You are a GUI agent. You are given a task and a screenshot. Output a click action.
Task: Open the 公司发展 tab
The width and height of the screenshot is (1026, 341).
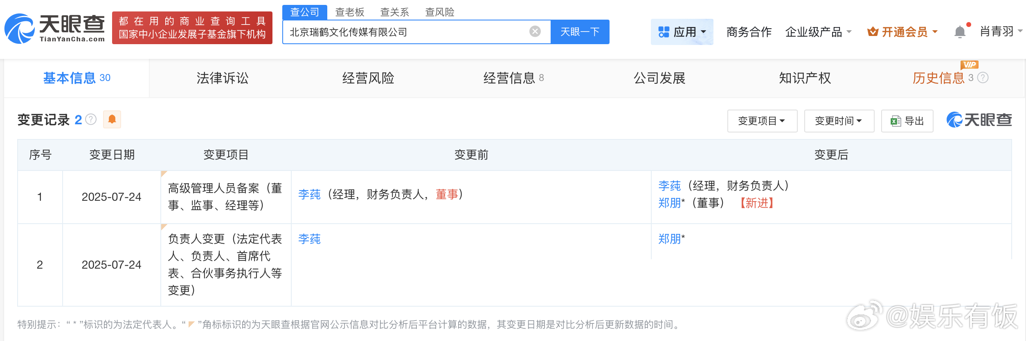pyautogui.click(x=659, y=78)
